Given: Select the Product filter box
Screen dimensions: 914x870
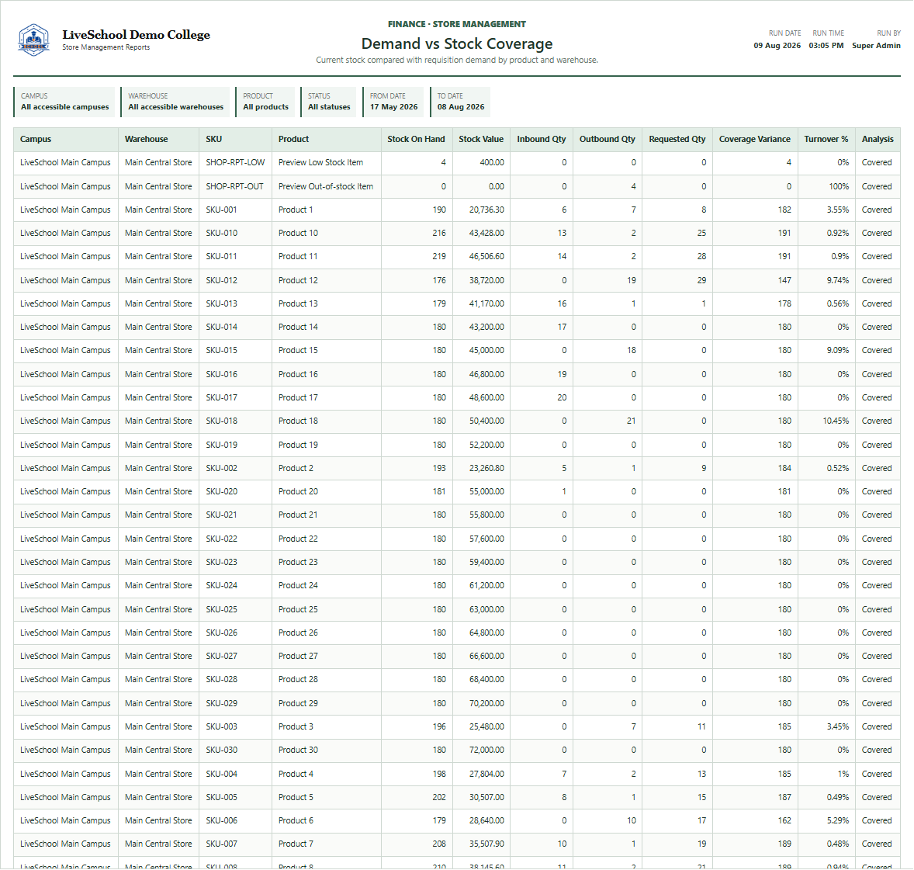Looking at the screenshot, I should [x=265, y=102].
